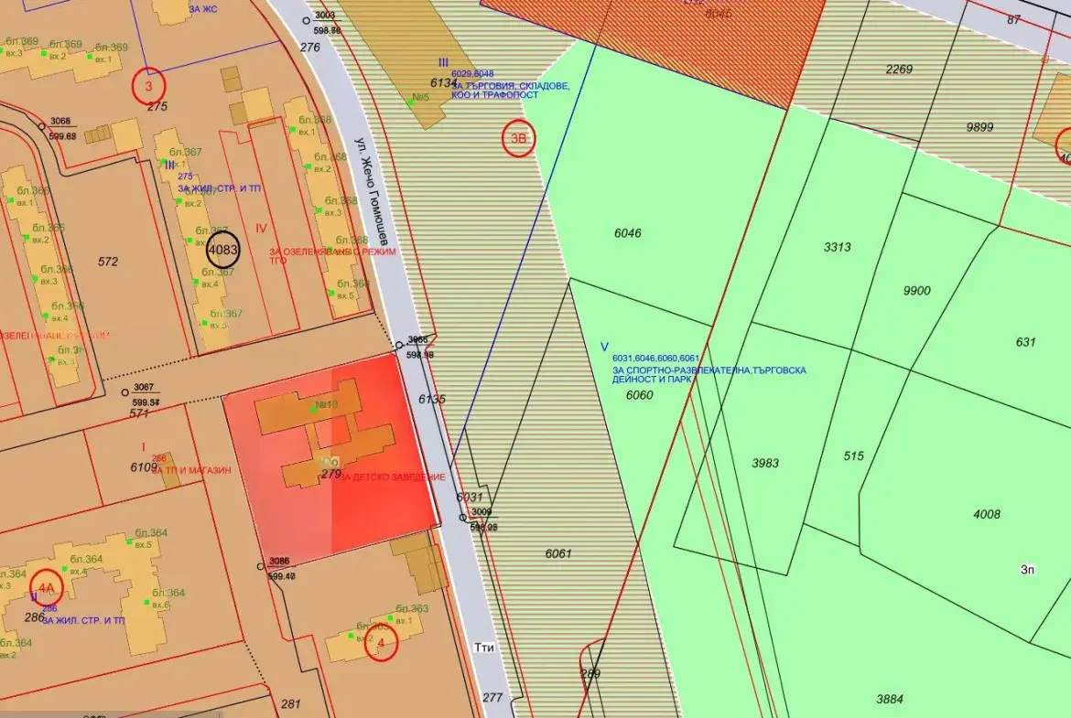The height and width of the screenshot is (718, 1071).
Task: Select the Зп zone label
Action: (x=1027, y=570)
